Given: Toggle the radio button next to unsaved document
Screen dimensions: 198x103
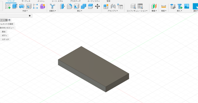Looking at the screenshot, I should pyautogui.click(x=9, y=20).
